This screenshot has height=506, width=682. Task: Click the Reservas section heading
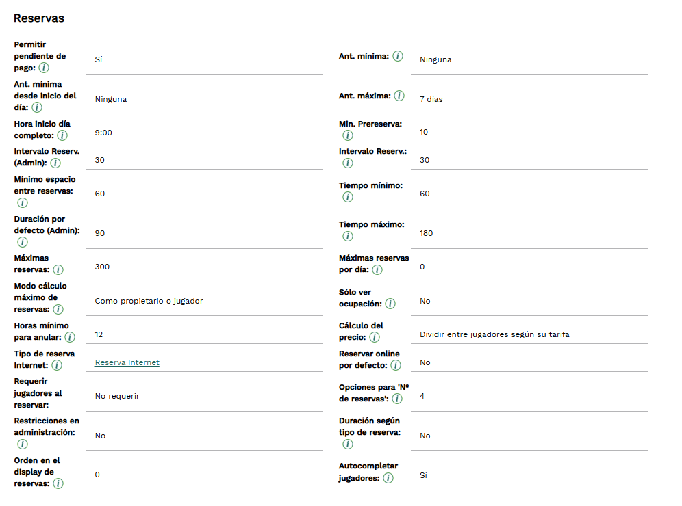click(39, 18)
